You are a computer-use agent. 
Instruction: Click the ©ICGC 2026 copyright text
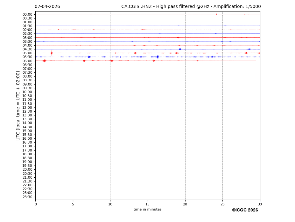point(245,210)
